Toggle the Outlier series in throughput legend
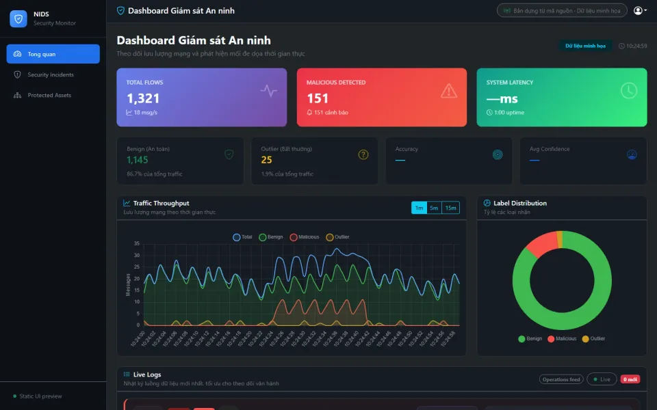 (x=337, y=237)
